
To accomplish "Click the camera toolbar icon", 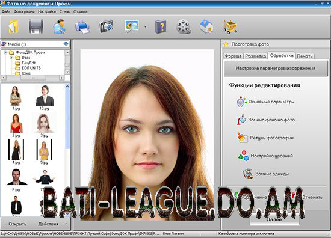I will [x=106, y=26].
